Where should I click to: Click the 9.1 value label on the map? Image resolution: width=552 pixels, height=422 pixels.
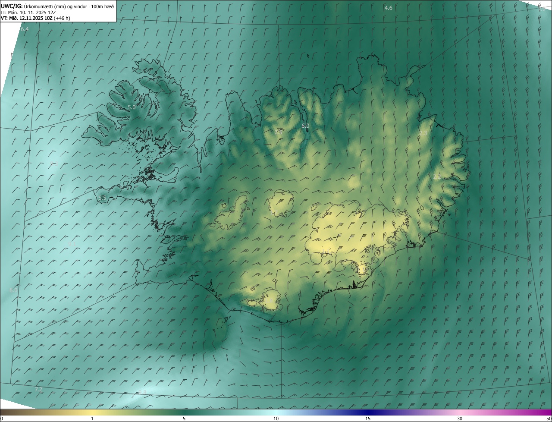click(72, 244)
